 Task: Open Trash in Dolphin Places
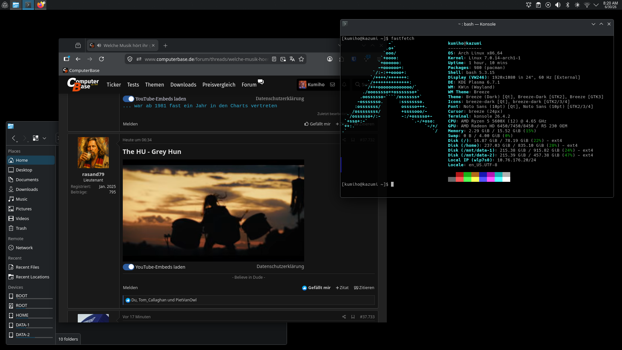tap(31, 228)
